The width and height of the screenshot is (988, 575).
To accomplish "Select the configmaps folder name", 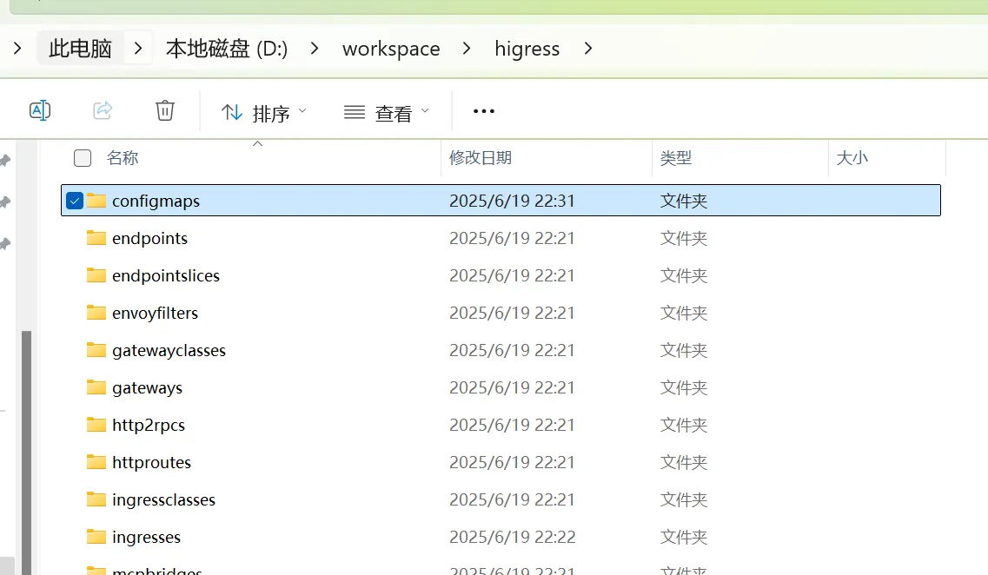I will pos(156,202).
